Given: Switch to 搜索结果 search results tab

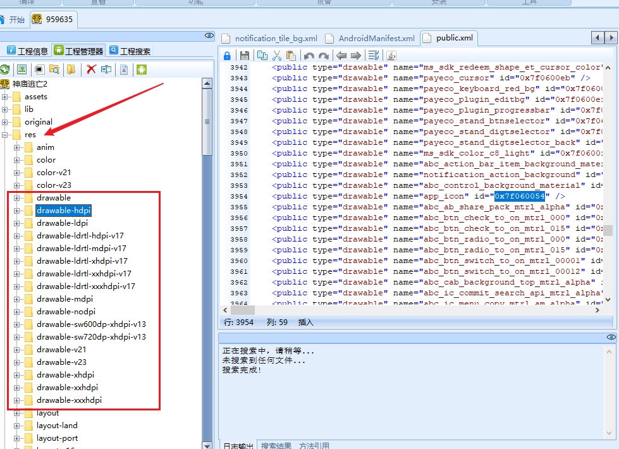Looking at the screenshot, I should 276,445.
